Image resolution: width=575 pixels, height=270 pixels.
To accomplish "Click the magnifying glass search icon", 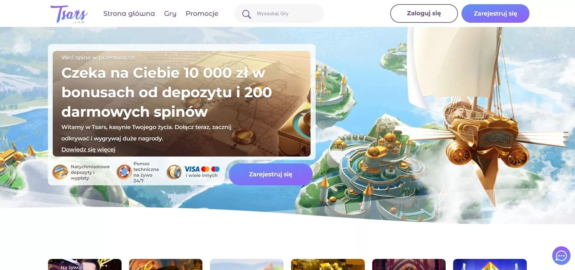I will point(246,14).
